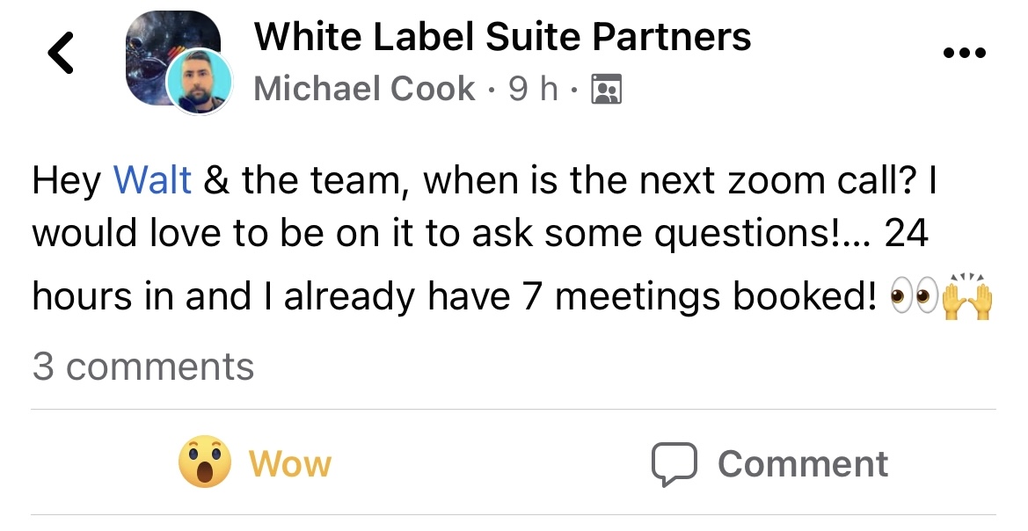Click the Comment button label

tap(802, 463)
